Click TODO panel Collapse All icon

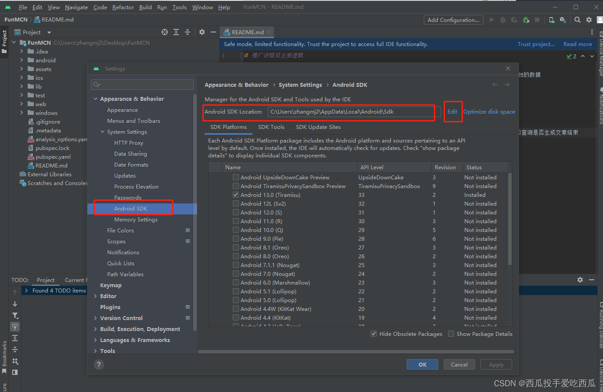click(15, 349)
